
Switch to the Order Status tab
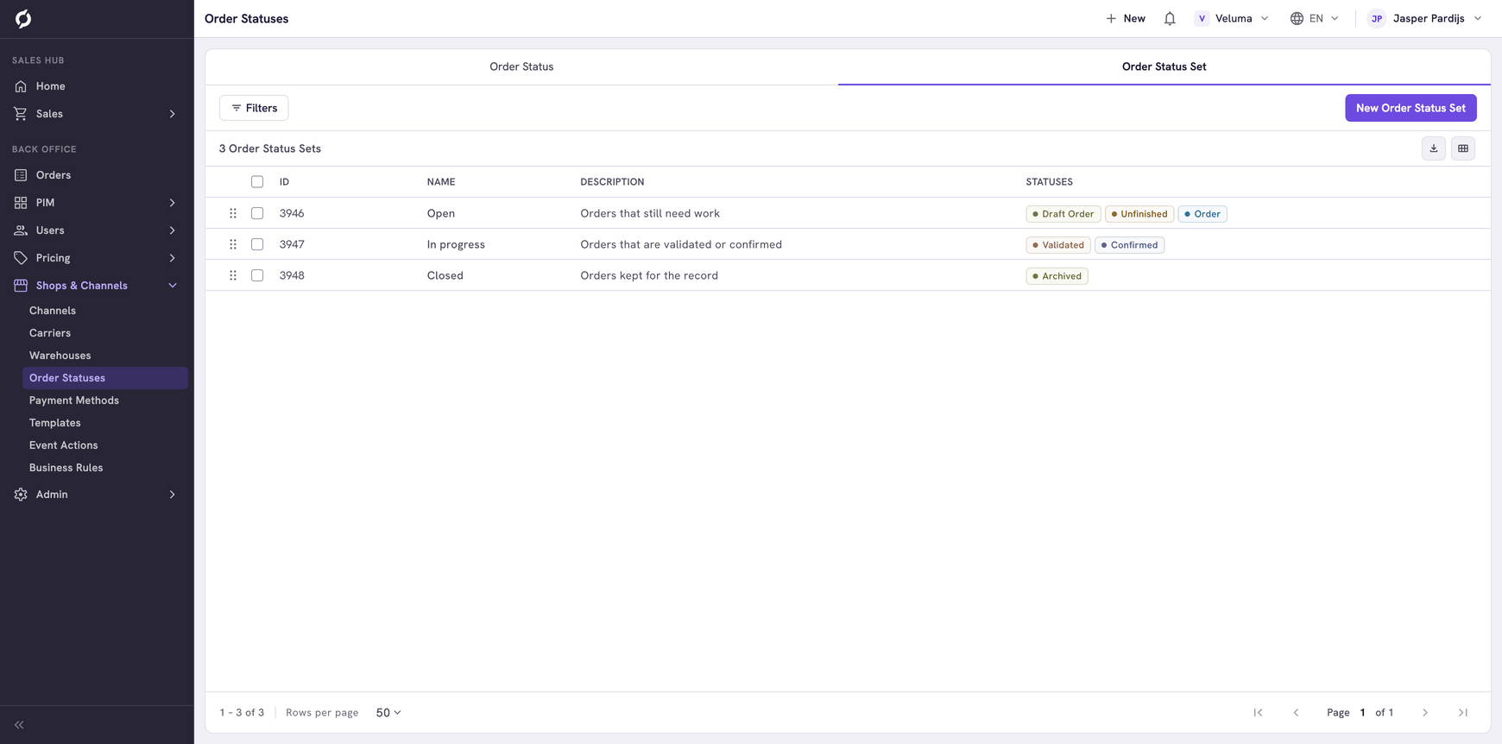click(521, 66)
